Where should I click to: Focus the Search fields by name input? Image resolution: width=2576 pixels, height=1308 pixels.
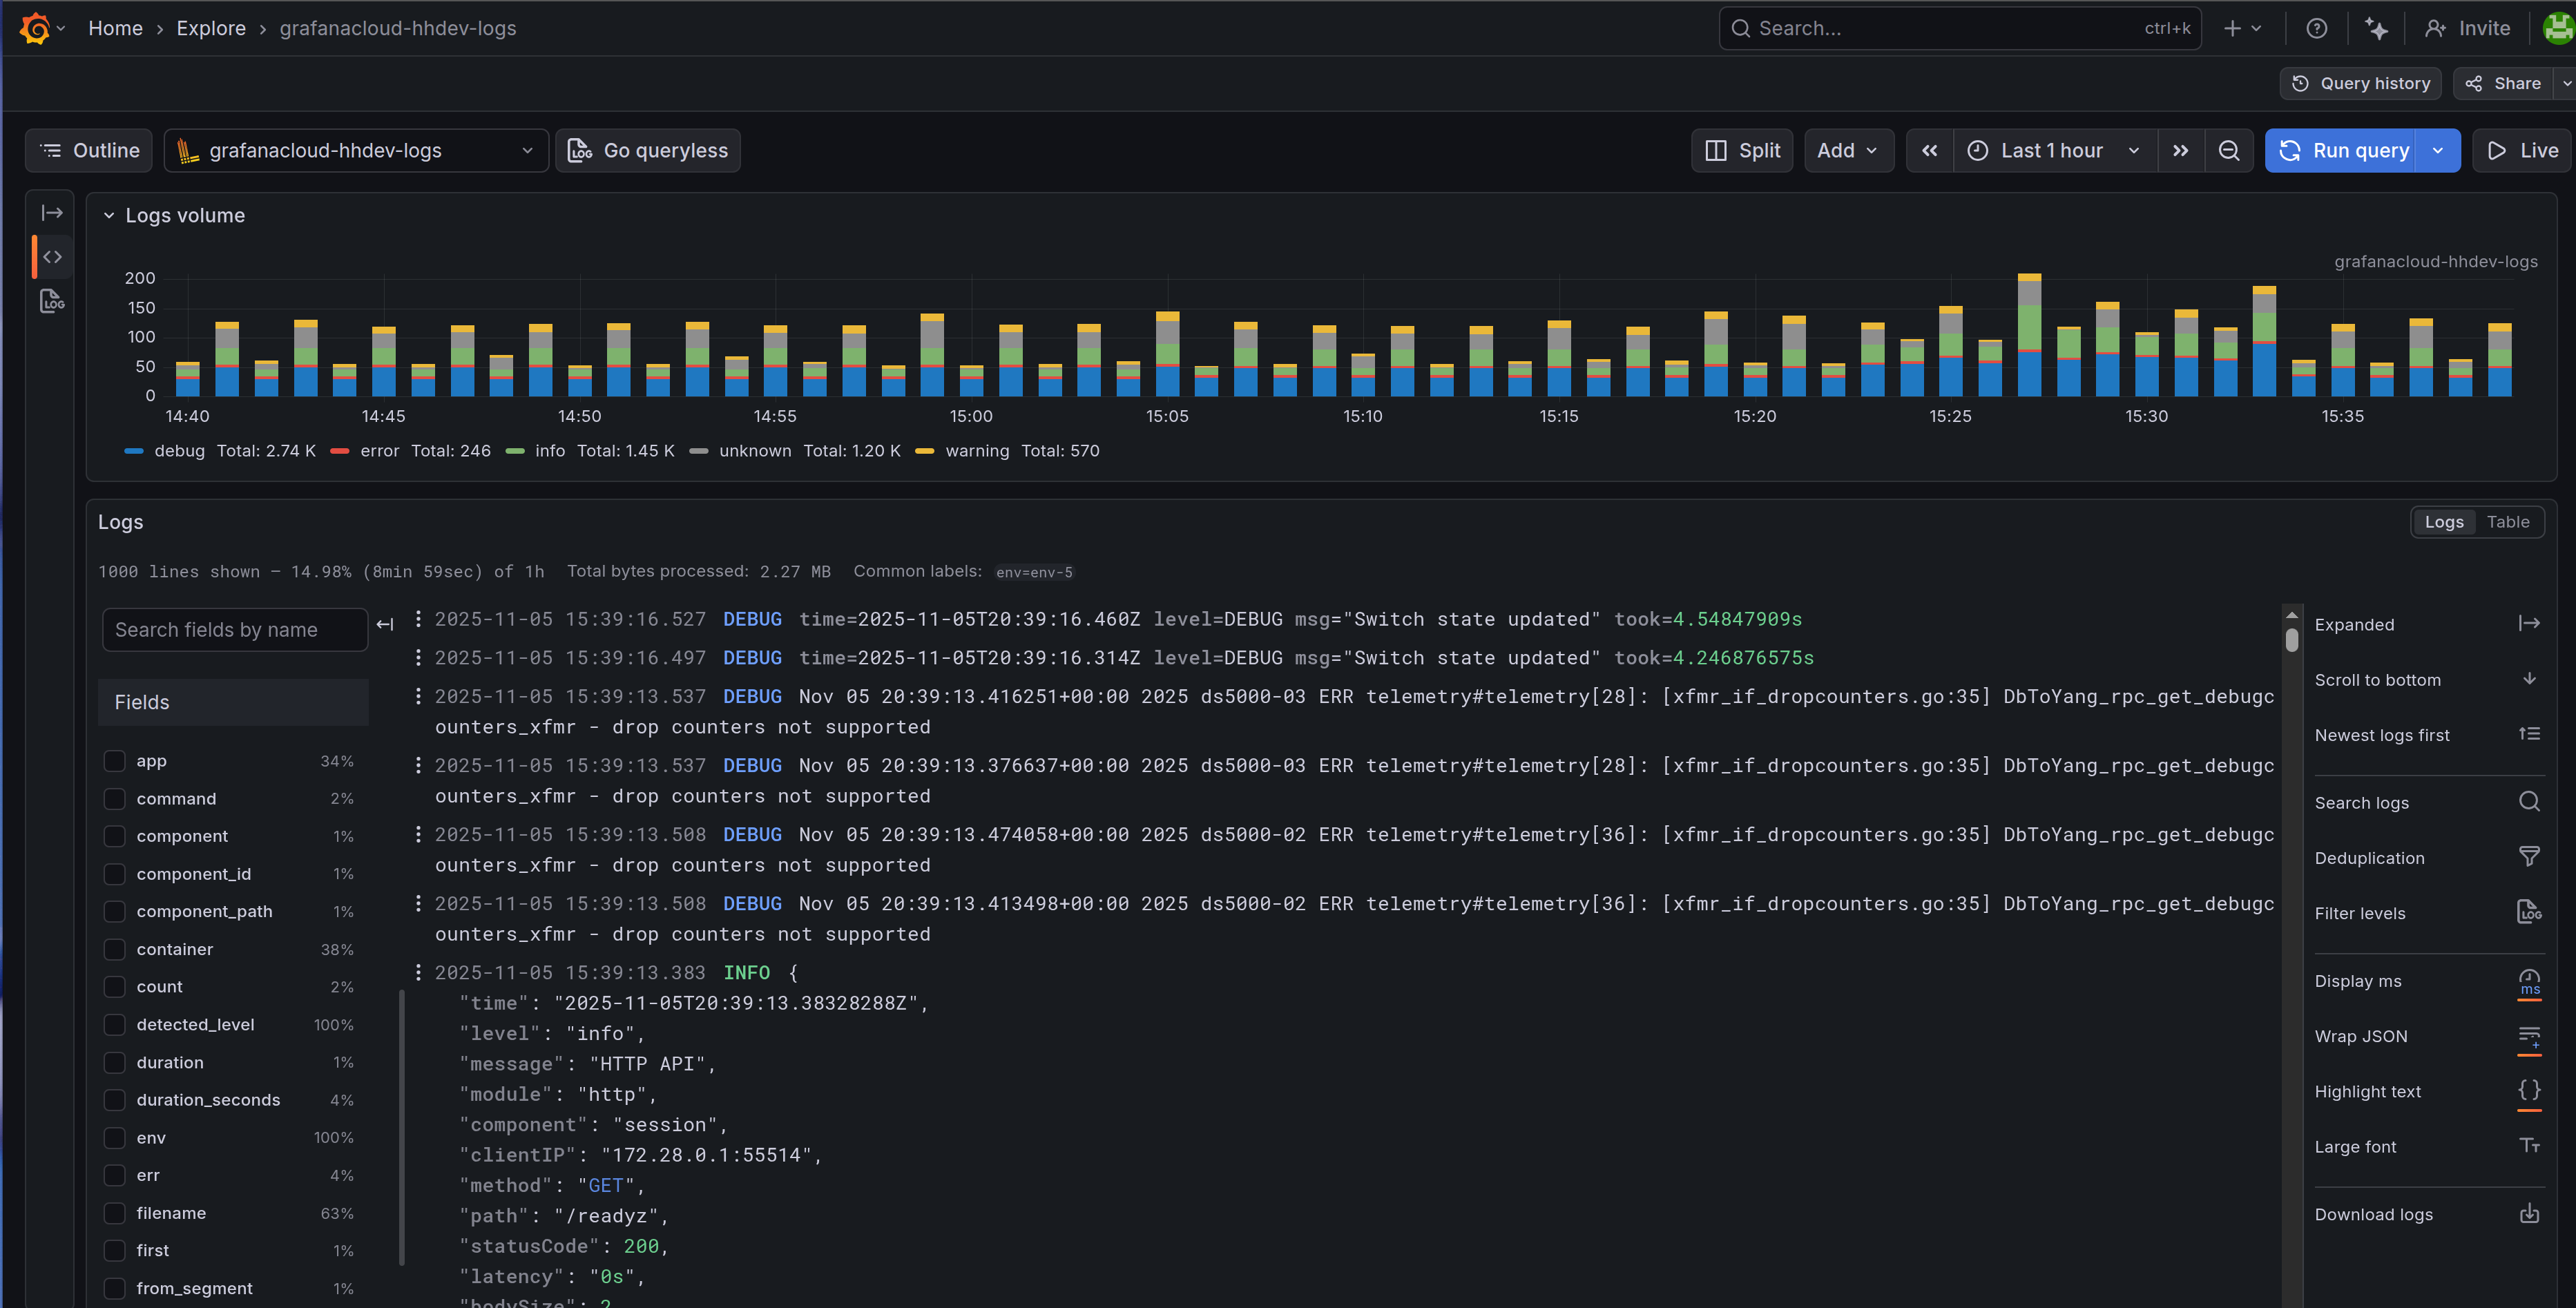click(x=234, y=630)
